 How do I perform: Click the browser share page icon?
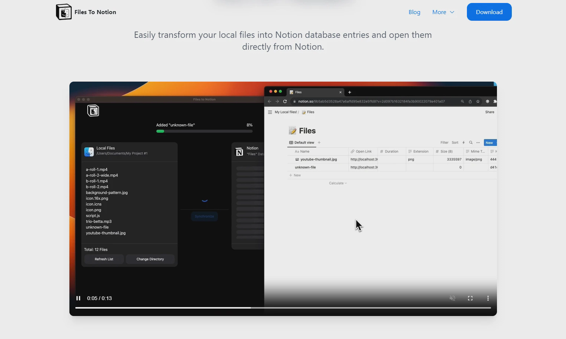470,101
